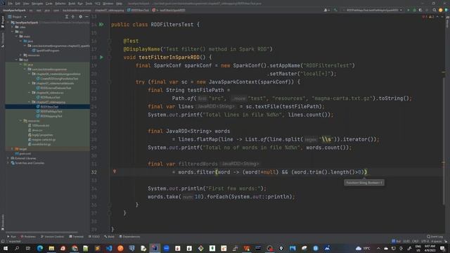Open the TODO tool window

[x=94, y=237]
